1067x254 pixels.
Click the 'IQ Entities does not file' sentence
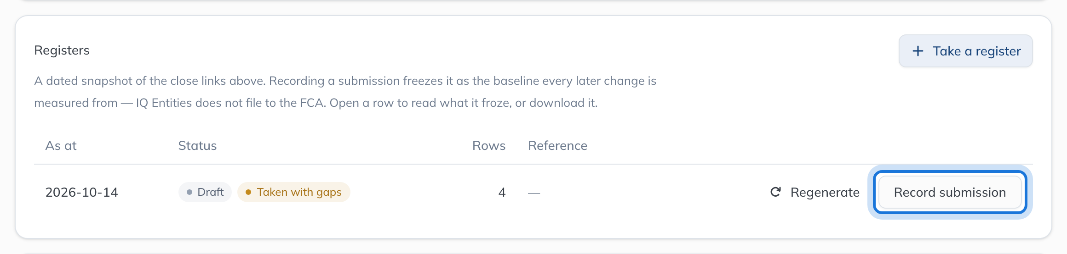(x=231, y=103)
